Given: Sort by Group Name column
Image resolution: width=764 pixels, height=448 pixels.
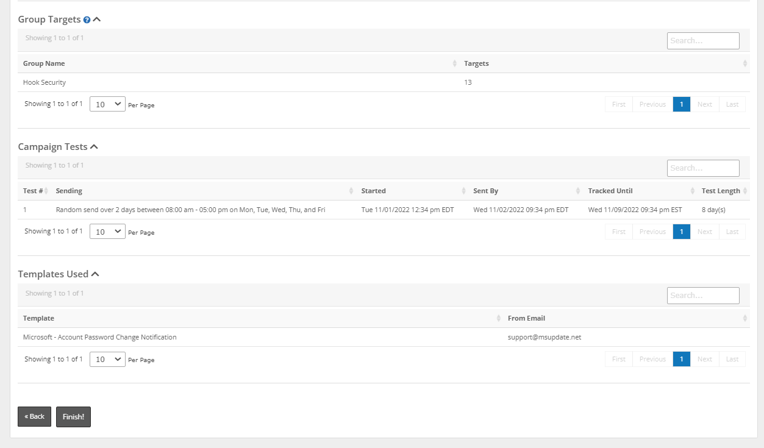Looking at the screenshot, I should 238,63.
